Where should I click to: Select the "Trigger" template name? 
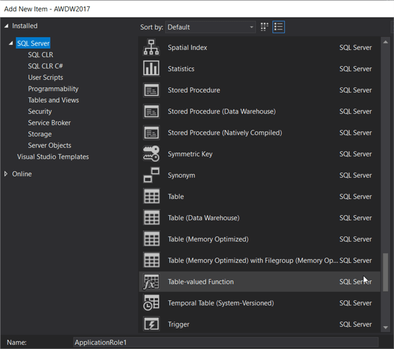(178, 324)
